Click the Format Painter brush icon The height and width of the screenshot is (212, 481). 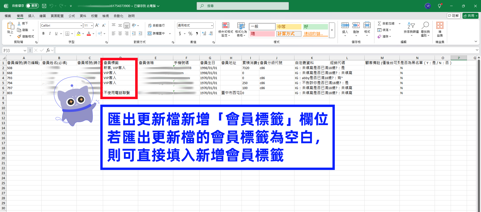pyautogui.click(x=19, y=36)
